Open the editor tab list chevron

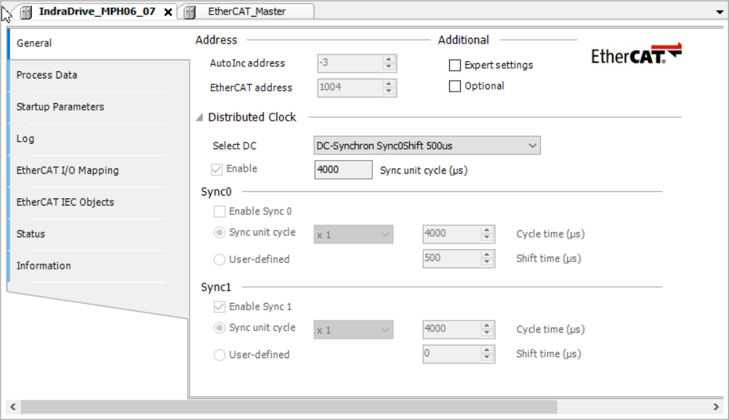719,12
